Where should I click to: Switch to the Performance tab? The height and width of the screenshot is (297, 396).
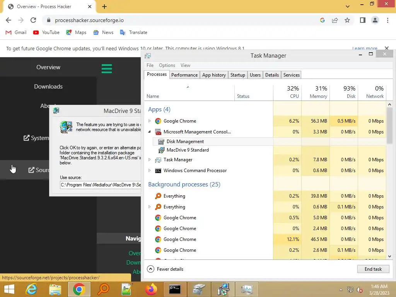click(x=184, y=75)
